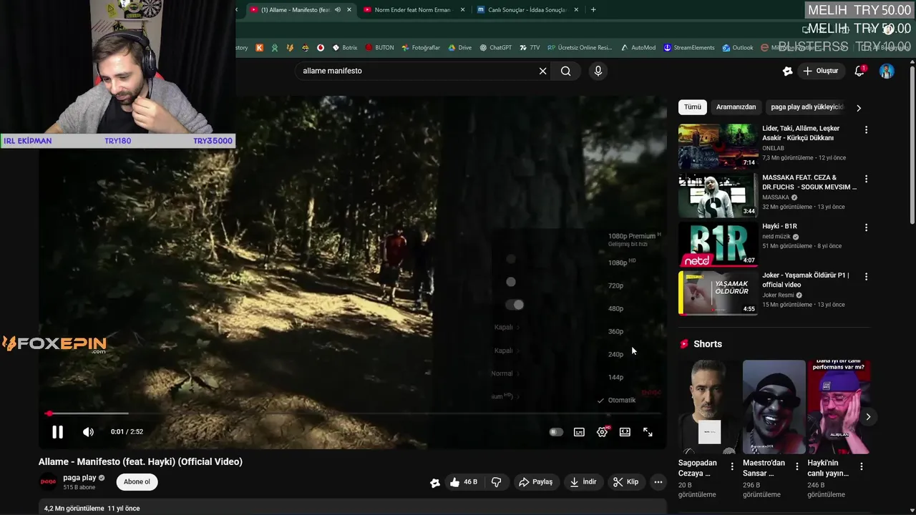The height and width of the screenshot is (515, 916).
Task: Seek using the video progress bar
Action: 351,413
